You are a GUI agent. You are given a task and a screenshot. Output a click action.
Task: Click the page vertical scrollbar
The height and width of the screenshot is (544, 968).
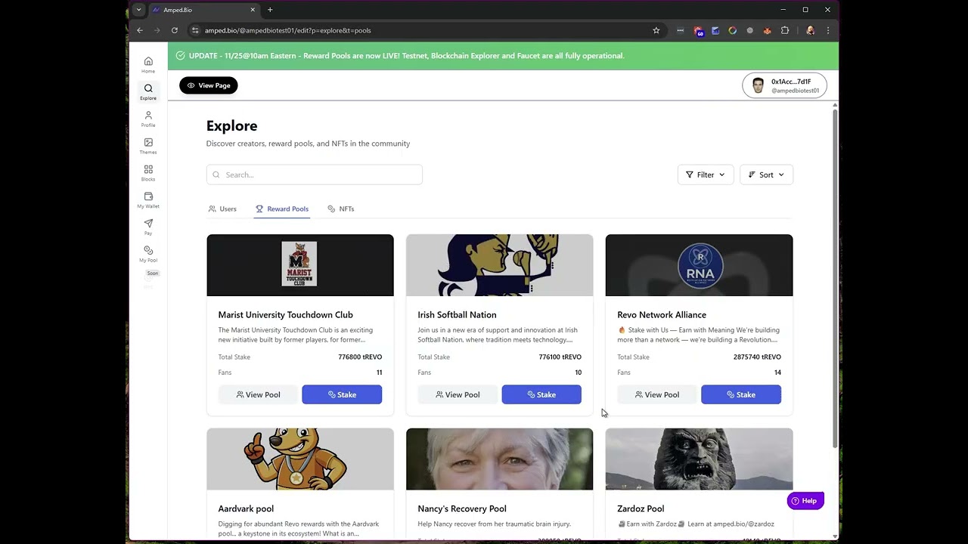(x=835, y=278)
